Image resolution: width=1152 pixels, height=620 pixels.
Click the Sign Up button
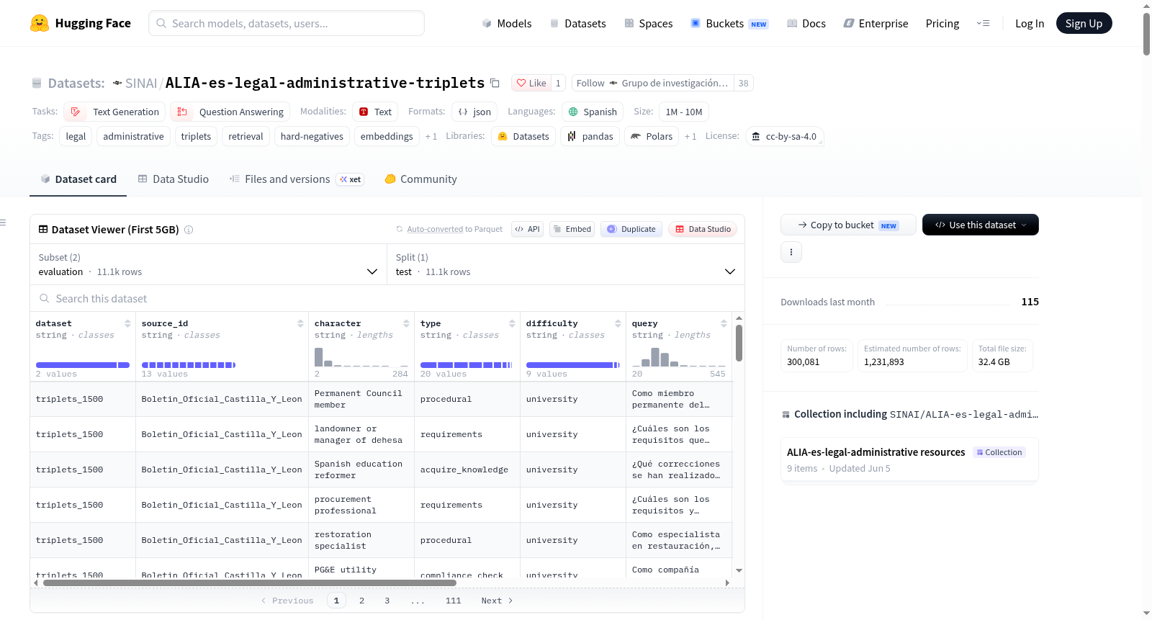pyautogui.click(x=1084, y=23)
